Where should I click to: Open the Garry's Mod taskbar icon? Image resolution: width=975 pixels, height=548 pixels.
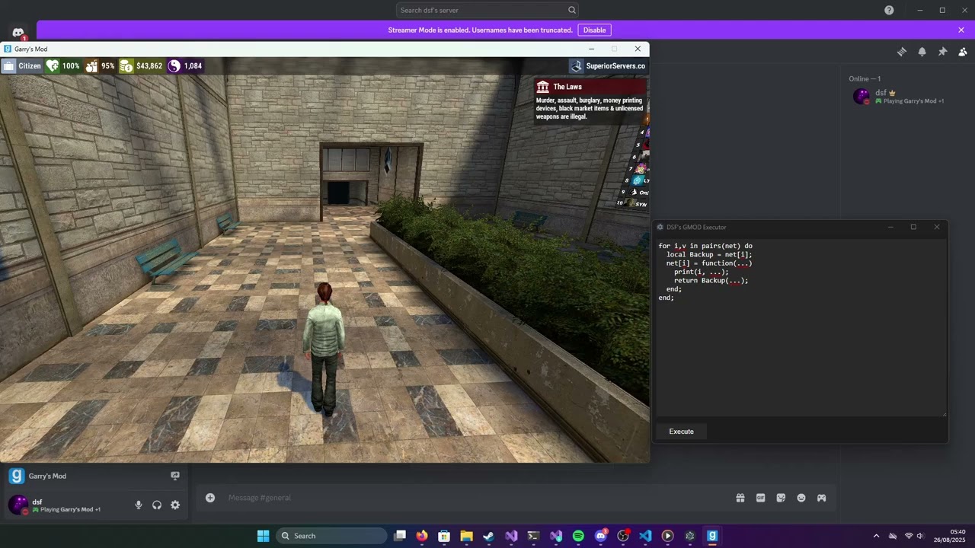point(712,536)
